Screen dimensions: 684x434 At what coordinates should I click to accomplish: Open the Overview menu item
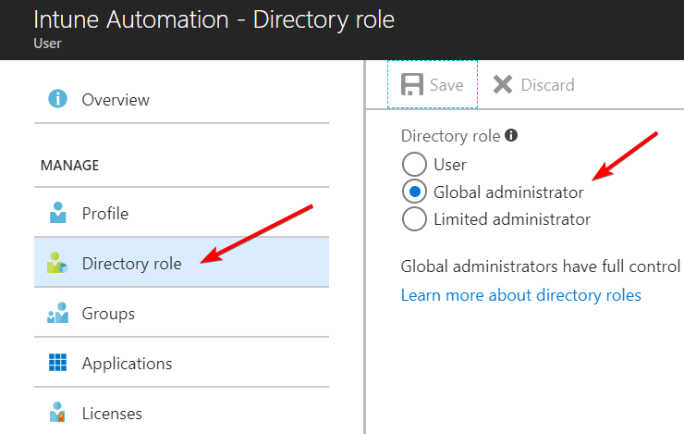coord(181,100)
